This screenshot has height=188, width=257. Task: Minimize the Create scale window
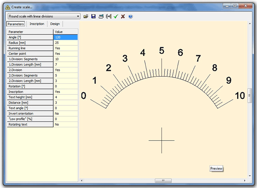tap(227, 6)
